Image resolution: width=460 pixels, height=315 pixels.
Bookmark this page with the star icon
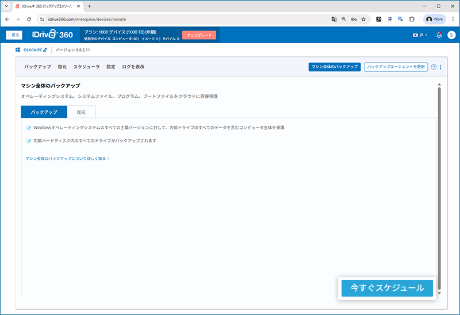[x=363, y=19]
